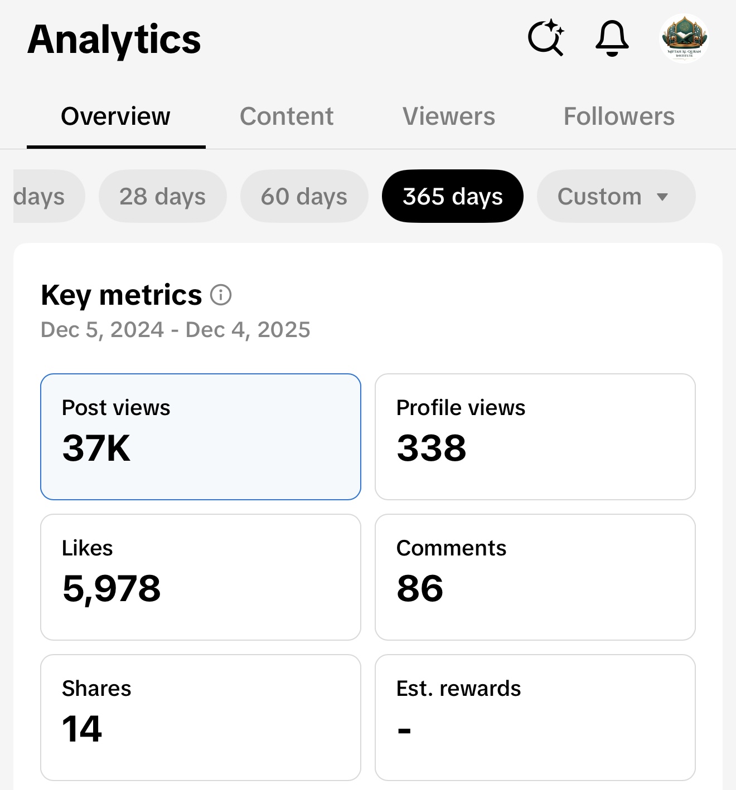The image size is (736, 790).
Task: Select the 28 days range
Action: pyautogui.click(x=162, y=196)
